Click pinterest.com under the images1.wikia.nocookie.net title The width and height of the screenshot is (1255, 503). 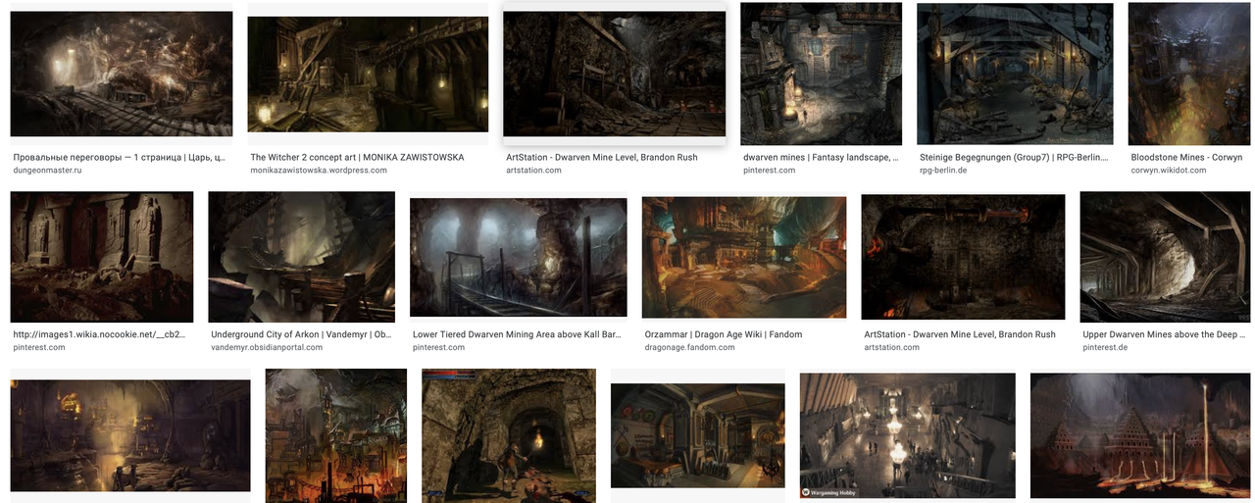pyautogui.click(x=39, y=348)
